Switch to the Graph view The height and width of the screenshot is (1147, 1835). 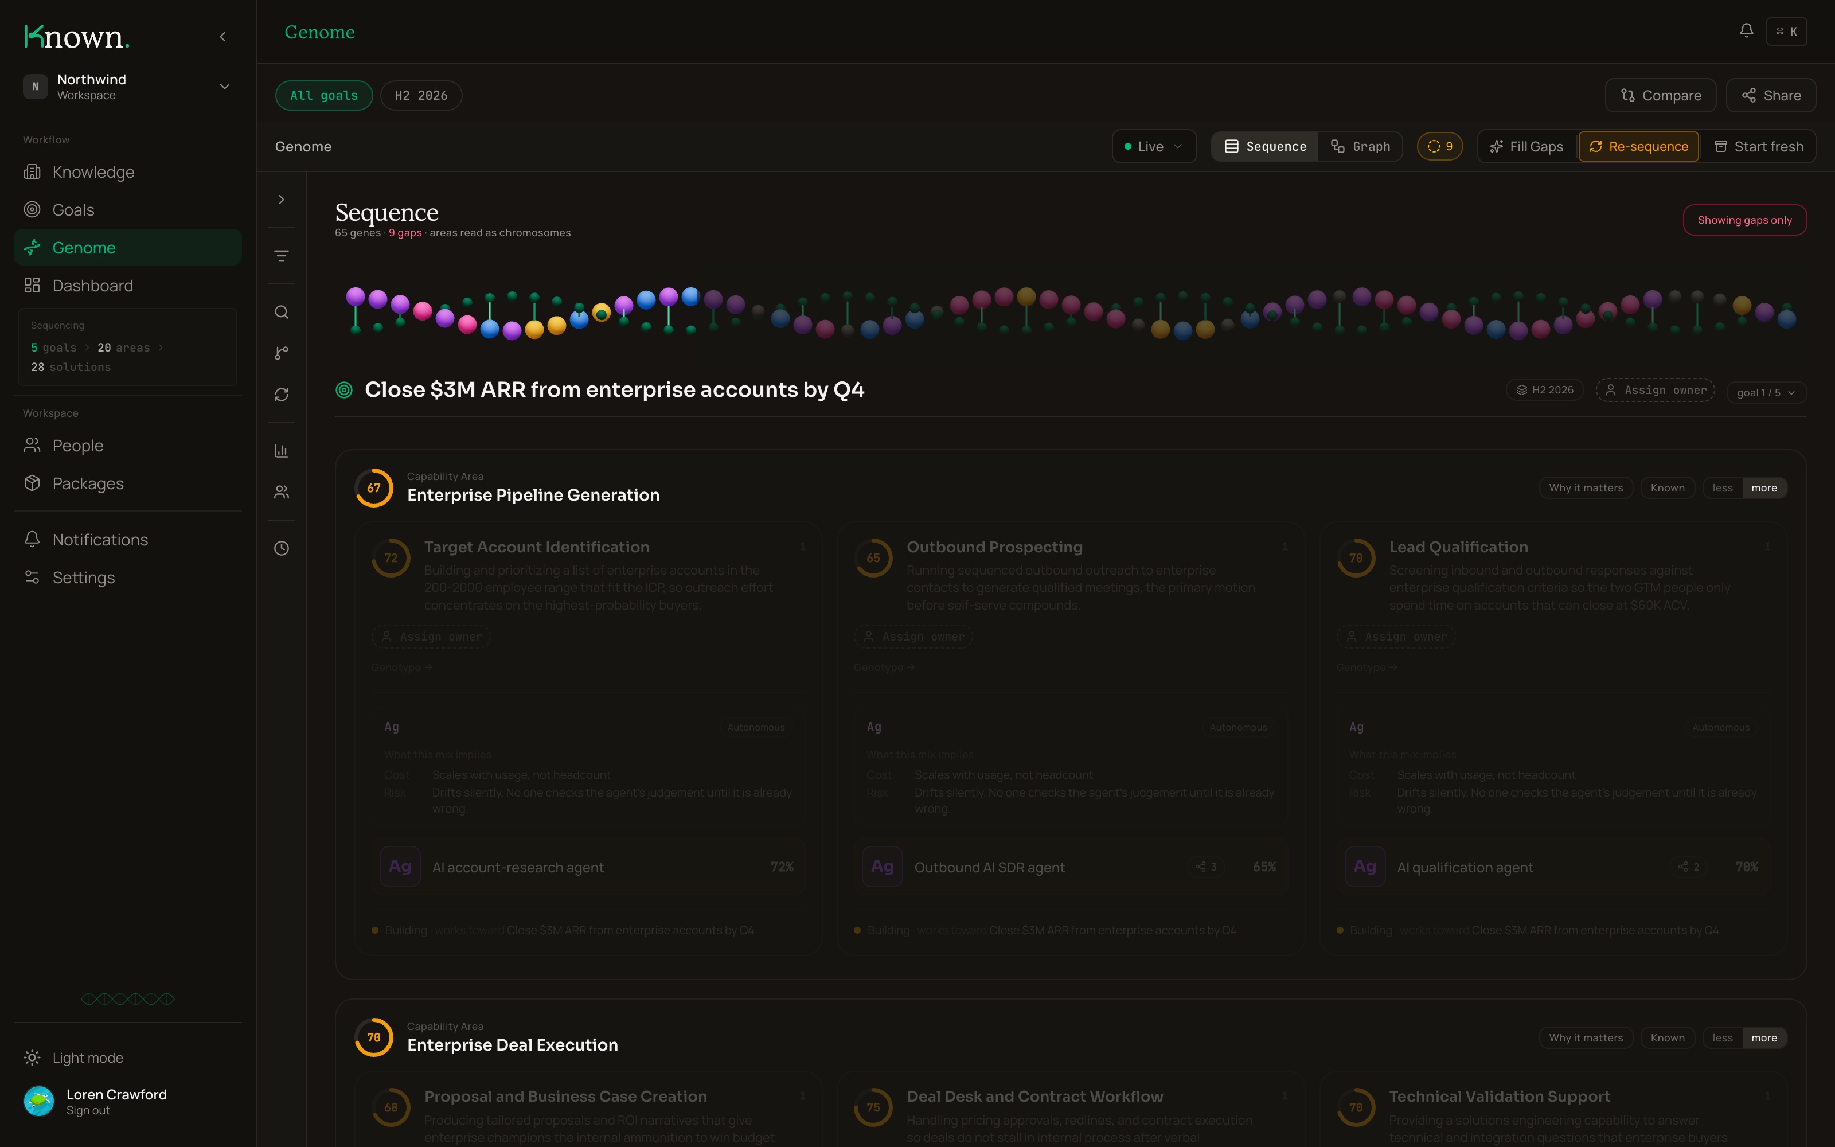pyautogui.click(x=1360, y=146)
